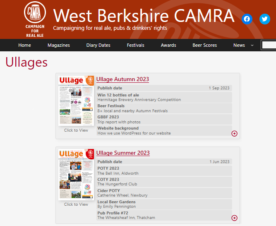Open the Ullage Autumn 2023 cover thumbnail
This screenshot has height=226, width=276.
click(x=76, y=101)
